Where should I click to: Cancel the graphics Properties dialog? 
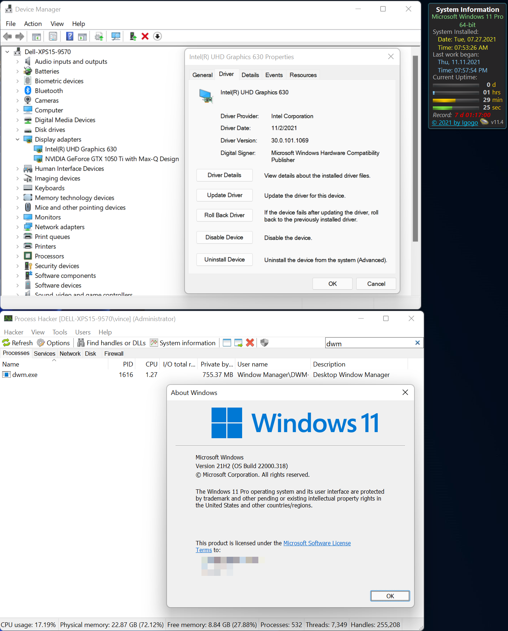click(x=376, y=284)
